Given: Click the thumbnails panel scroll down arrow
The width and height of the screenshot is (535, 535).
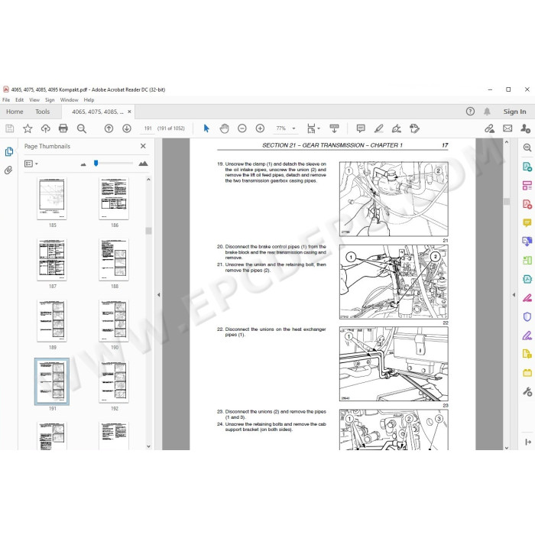Looking at the screenshot, I should point(148,446).
